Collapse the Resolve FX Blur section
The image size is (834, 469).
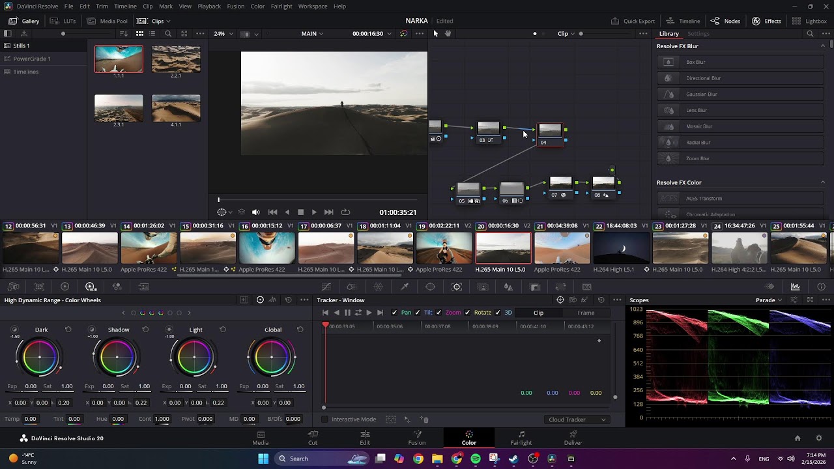tap(822, 46)
